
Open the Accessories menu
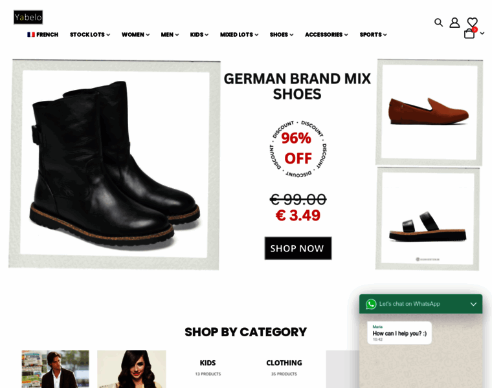326,35
